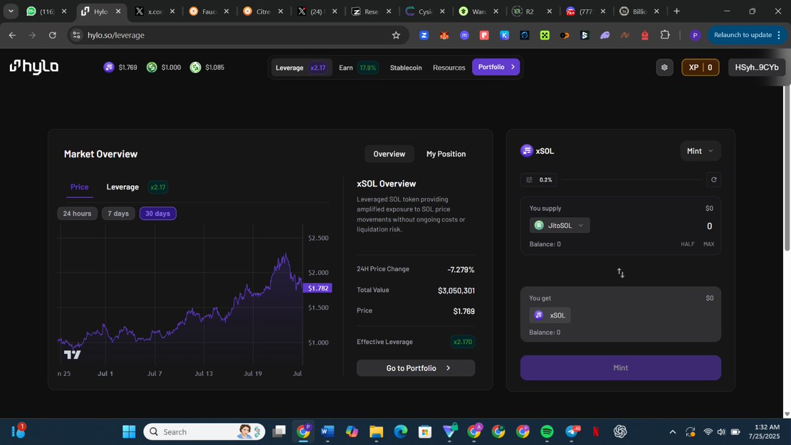Click the hylo logo
The height and width of the screenshot is (445, 791).
point(34,66)
